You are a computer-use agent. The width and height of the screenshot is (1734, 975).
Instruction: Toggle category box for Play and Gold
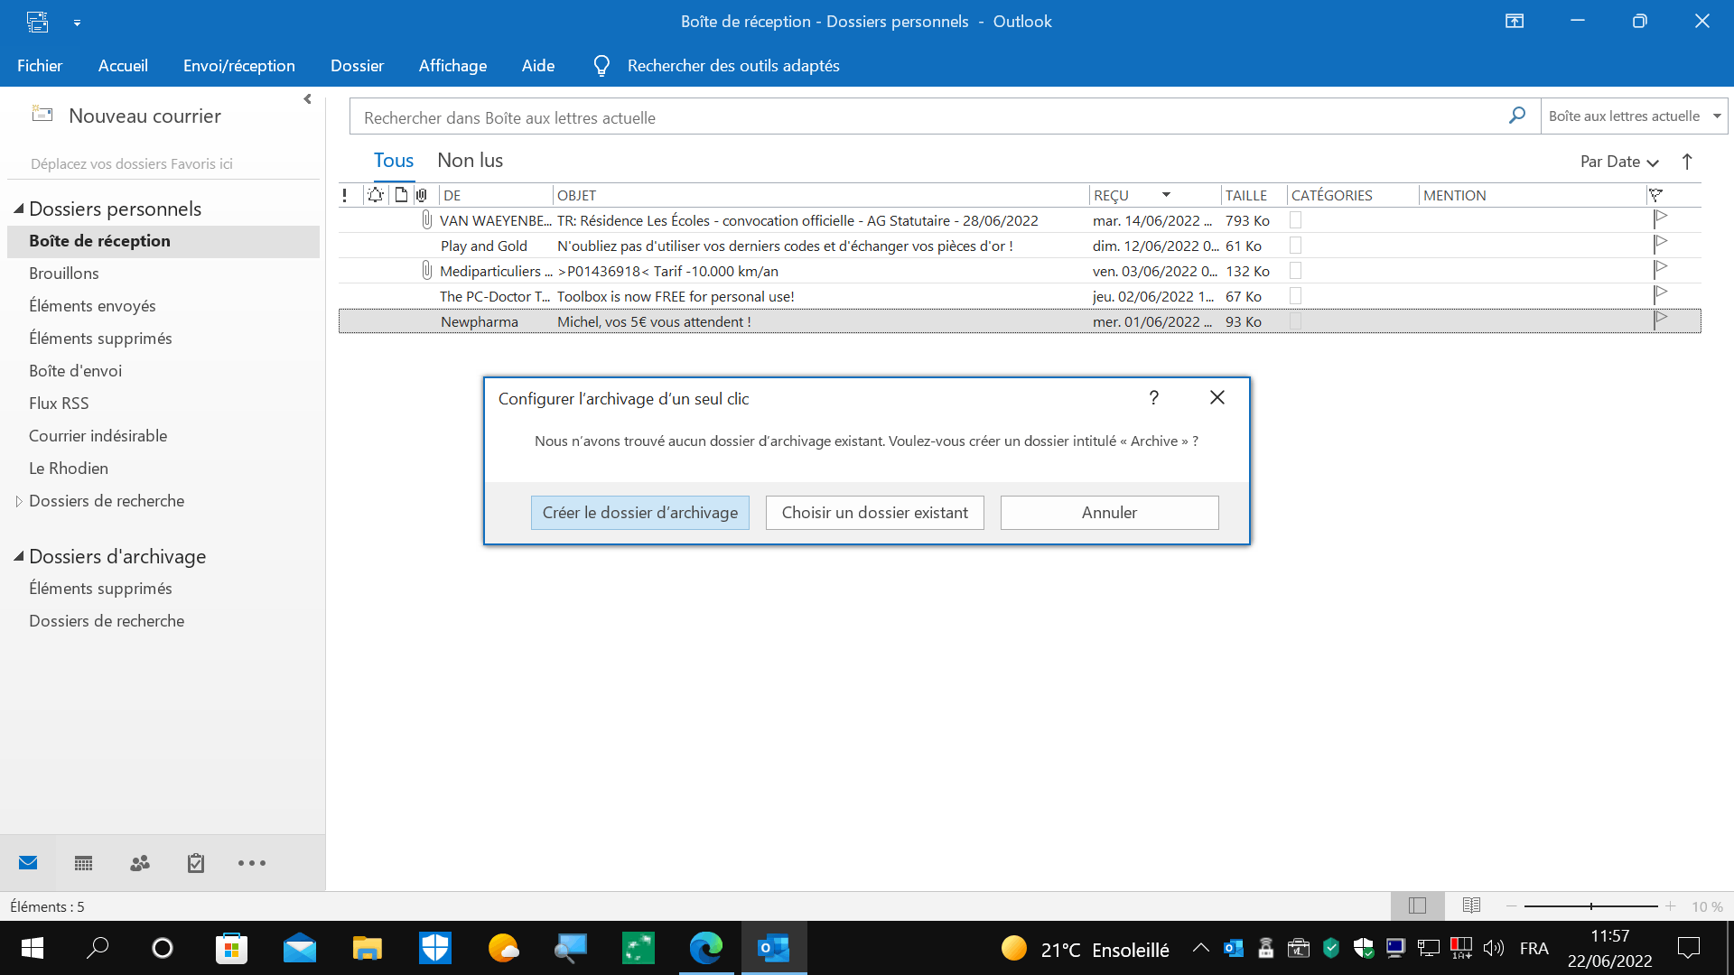click(x=1295, y=246)
